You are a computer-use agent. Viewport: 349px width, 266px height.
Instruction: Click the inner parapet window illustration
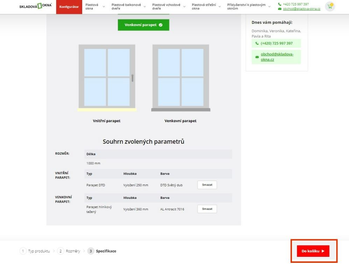[x=107, y=78]
